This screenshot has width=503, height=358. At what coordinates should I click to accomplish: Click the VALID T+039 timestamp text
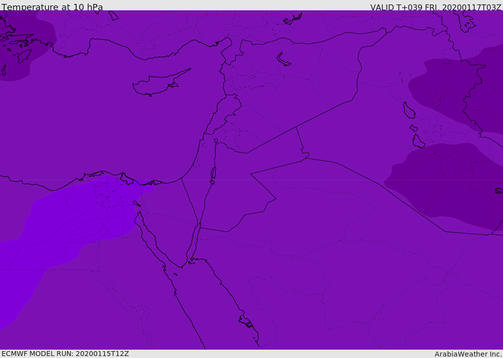(436, 7)
